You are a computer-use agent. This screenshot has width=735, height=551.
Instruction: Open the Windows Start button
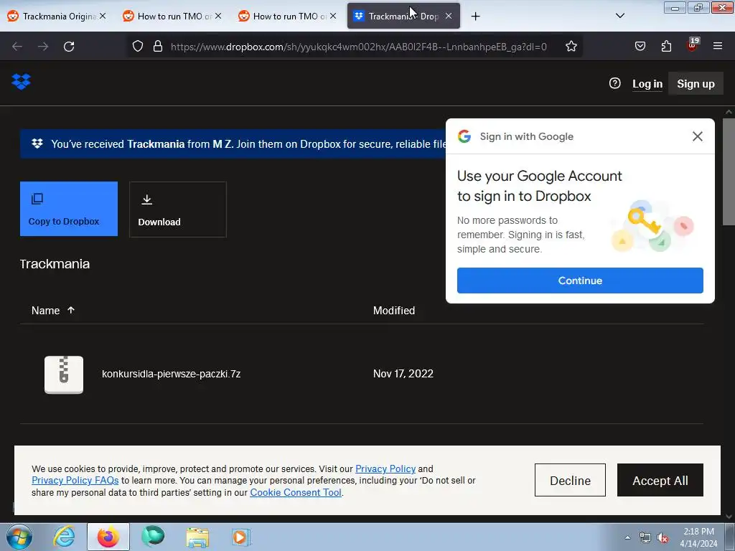19,537
